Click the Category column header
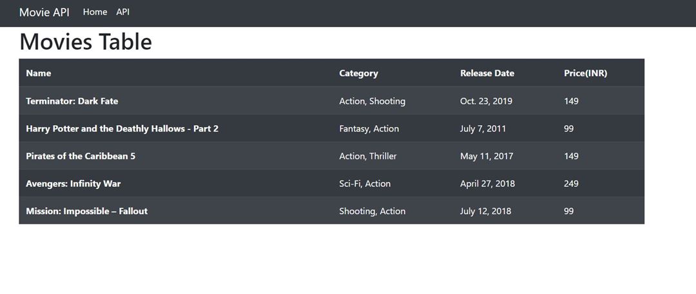Image resolution: width=696 pixels, height=294 pixels. pos(359,73)
